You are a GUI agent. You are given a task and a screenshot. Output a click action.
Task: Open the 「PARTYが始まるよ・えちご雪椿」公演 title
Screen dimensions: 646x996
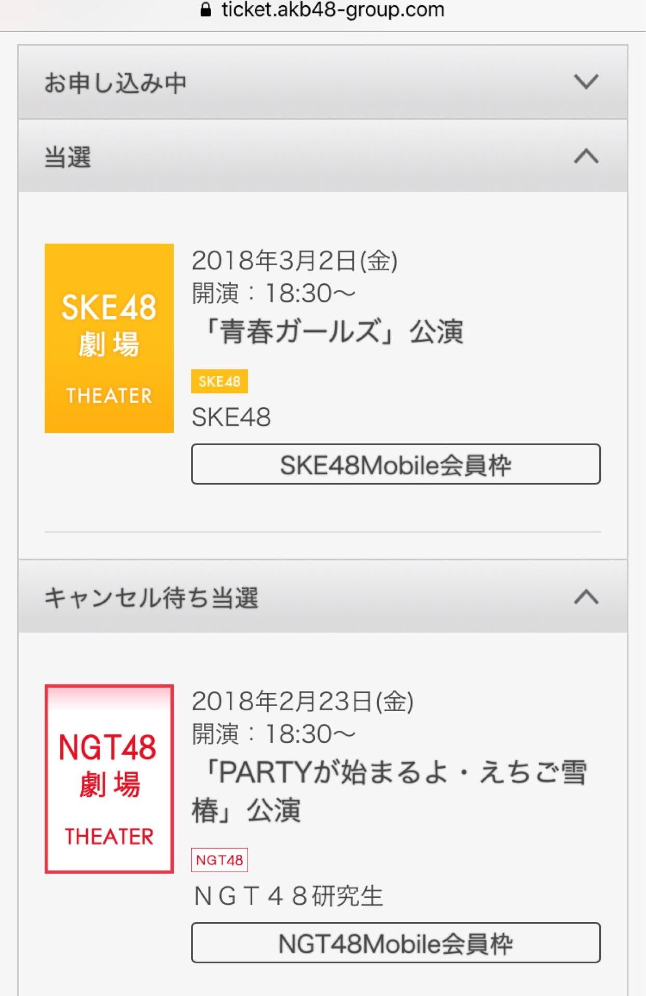pos(389,791)
